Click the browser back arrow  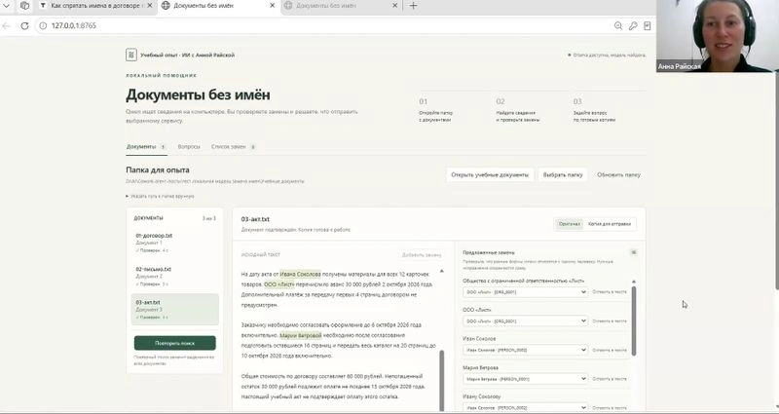pyautogui.click(x=7, y=26)
